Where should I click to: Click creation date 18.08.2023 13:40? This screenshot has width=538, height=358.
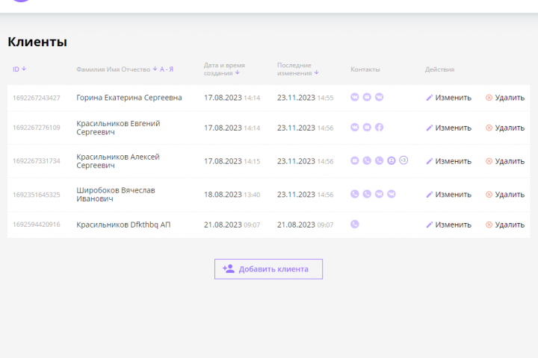click(x=232, y=195)
